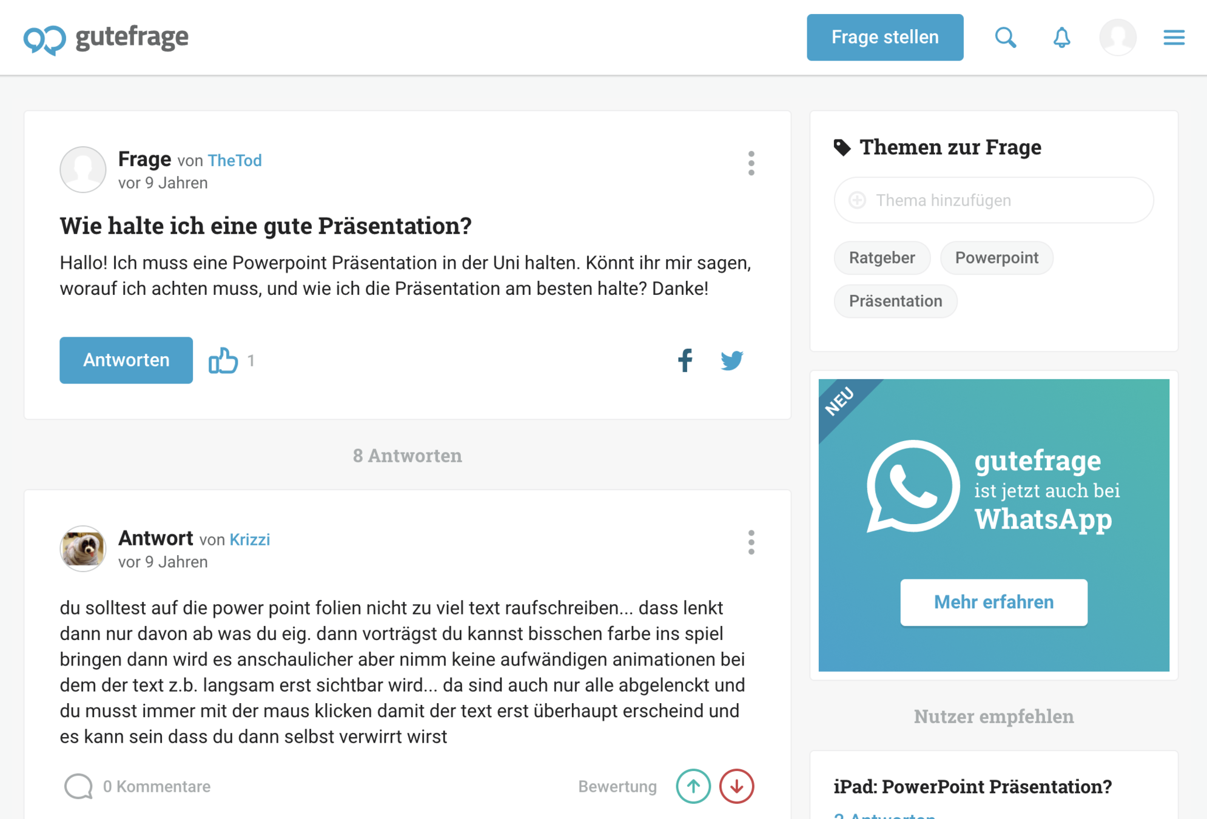The image size is (1207, 819).
Task: Open three-dot menu on Krizzi's answer
Action: click(x=751, y=542)
